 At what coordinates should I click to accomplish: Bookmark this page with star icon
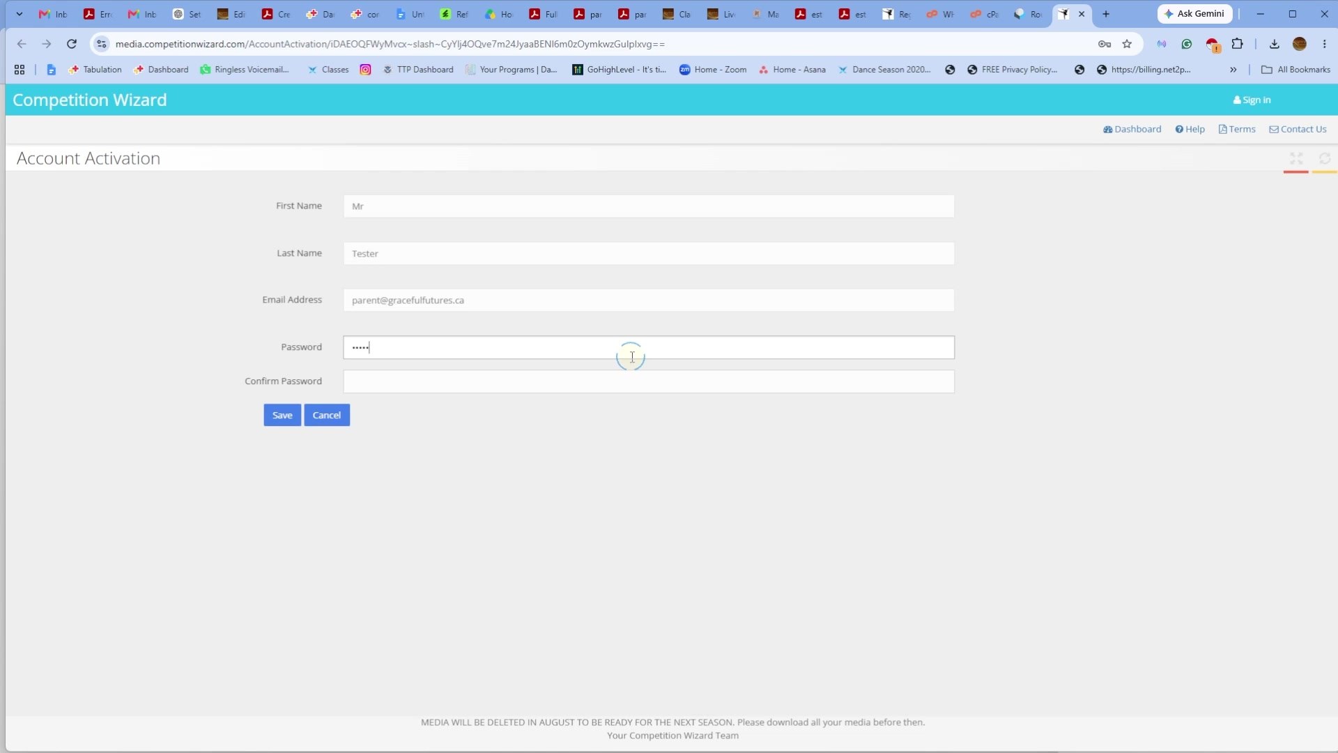click(1127, 44)
